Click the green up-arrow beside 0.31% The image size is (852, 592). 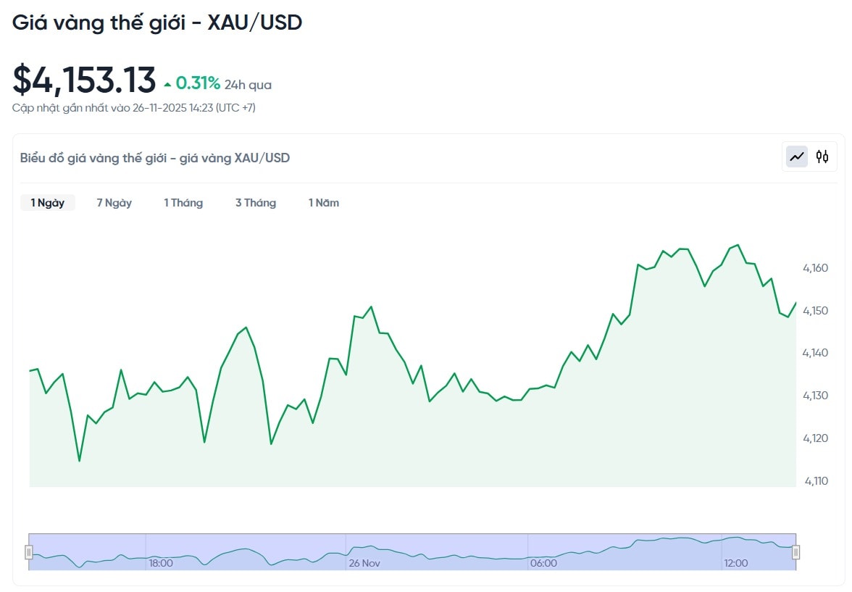[167, 85]
